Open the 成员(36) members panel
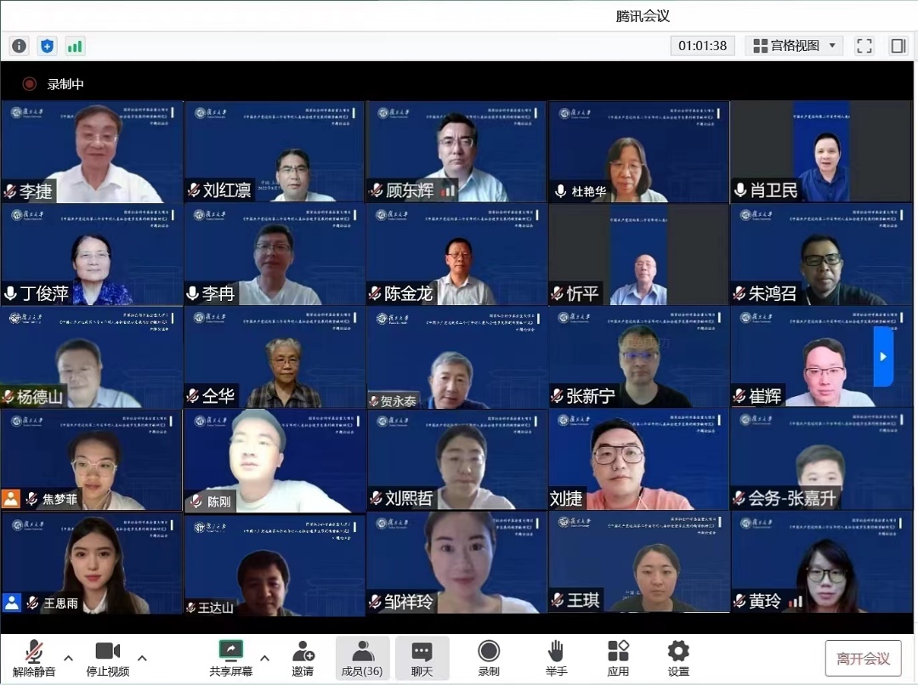The height and width of the screenshot is (685, 918). pyautogui.click(x=362, y=658)
